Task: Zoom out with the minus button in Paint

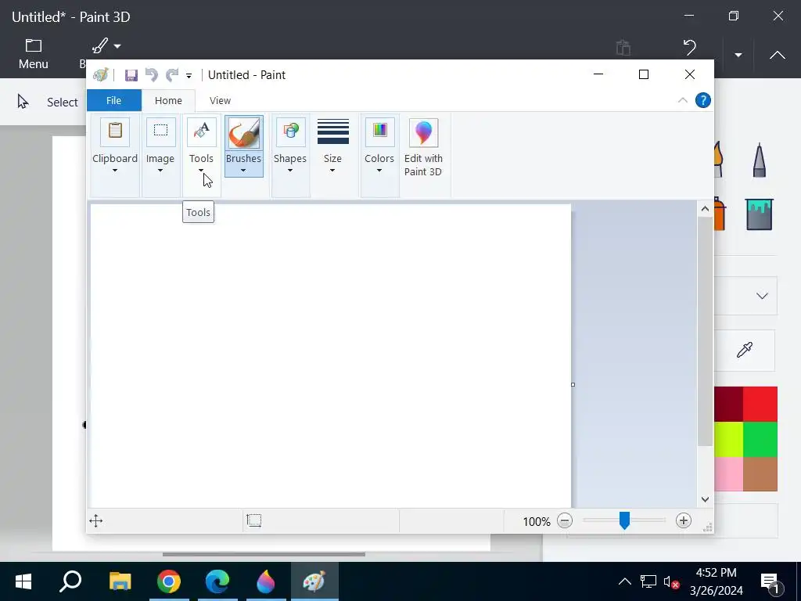Action: coord(565,520)
